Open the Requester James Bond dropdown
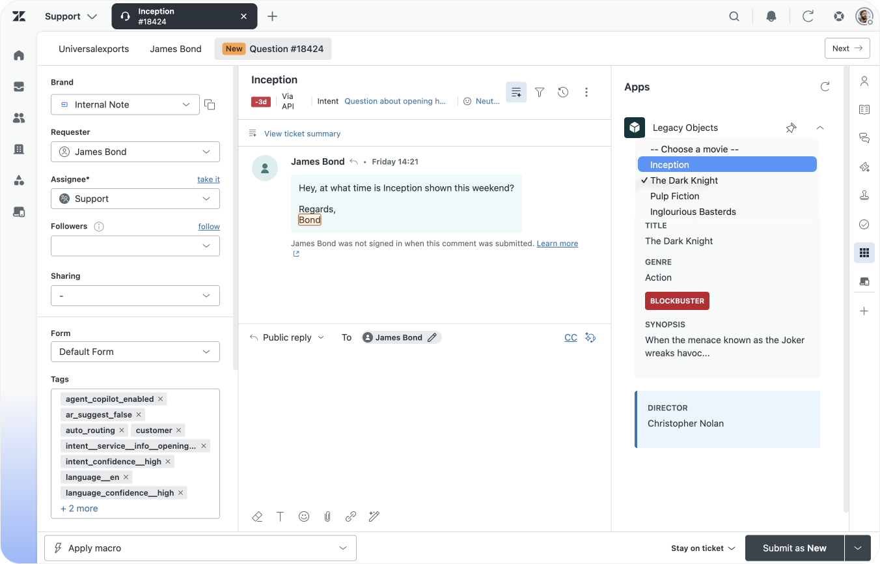The width and height of the screenshot is (880, 564). coord(135,152)
